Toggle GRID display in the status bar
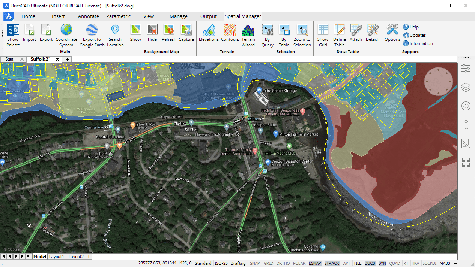The image size is (475, 267). coord(268,263)
